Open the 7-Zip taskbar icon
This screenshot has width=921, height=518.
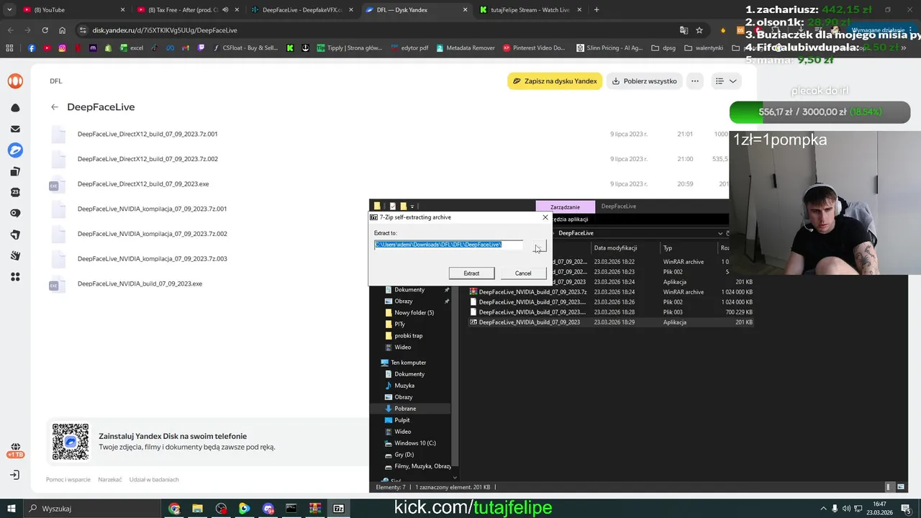pos(338,509)
